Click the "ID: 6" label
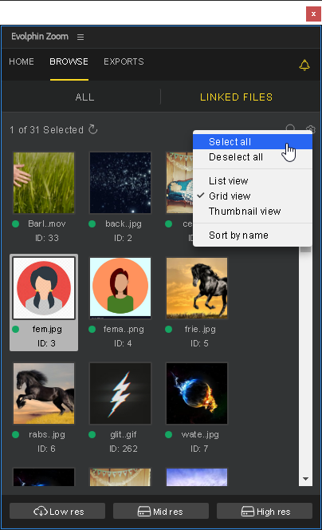Screen dimensions: 322x530 pos(46,449)
